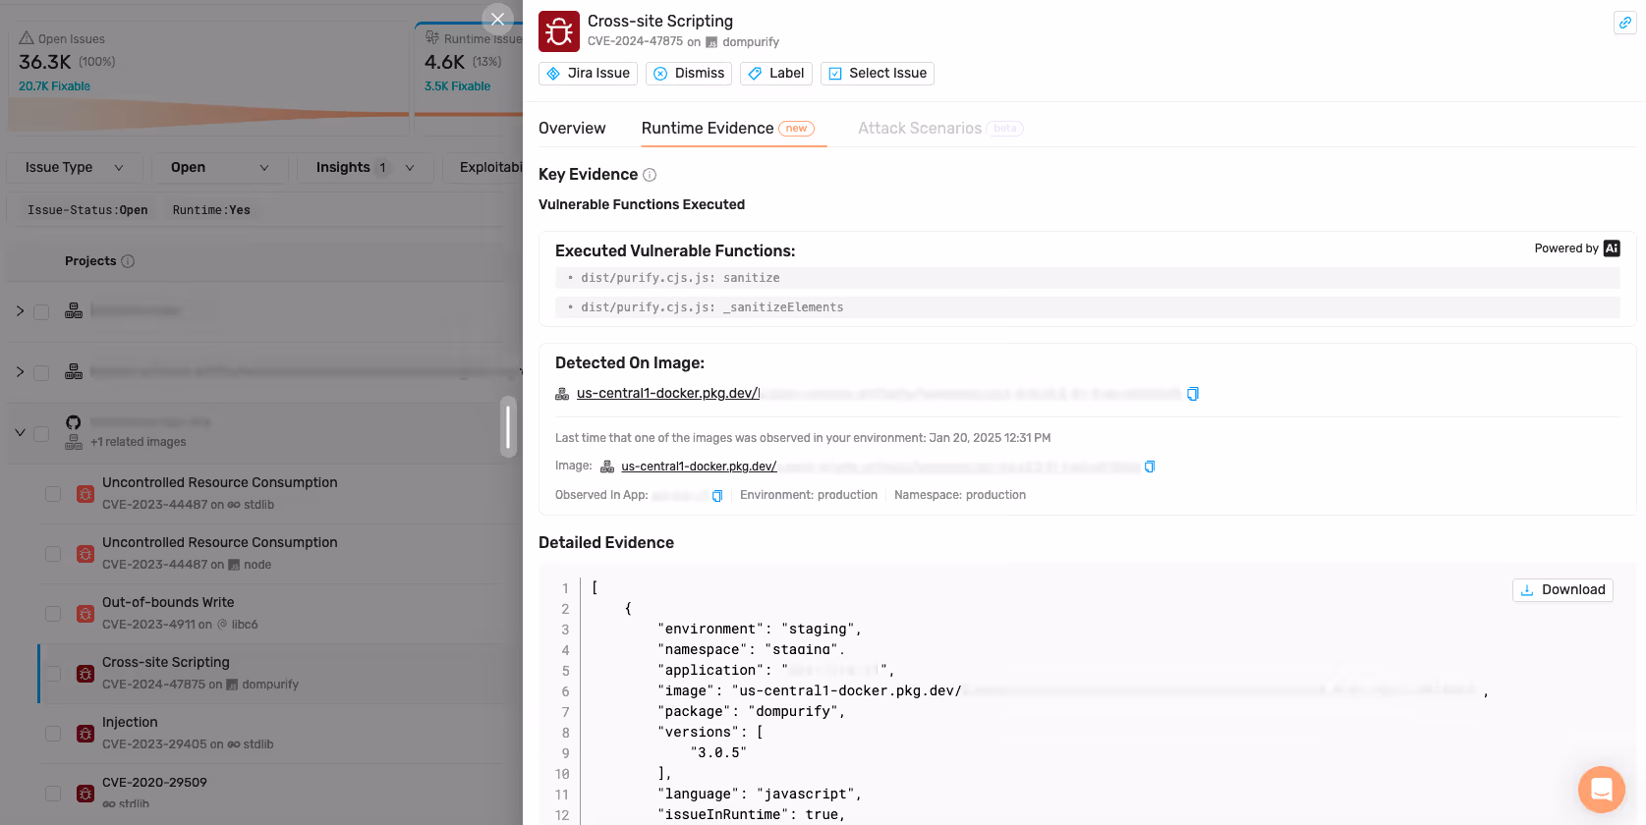Image resolution: width=1646 pixels, height=825 pixels.
Task: Click the Runtime:Yes filter chip
Action: click(x=211, y=210)
